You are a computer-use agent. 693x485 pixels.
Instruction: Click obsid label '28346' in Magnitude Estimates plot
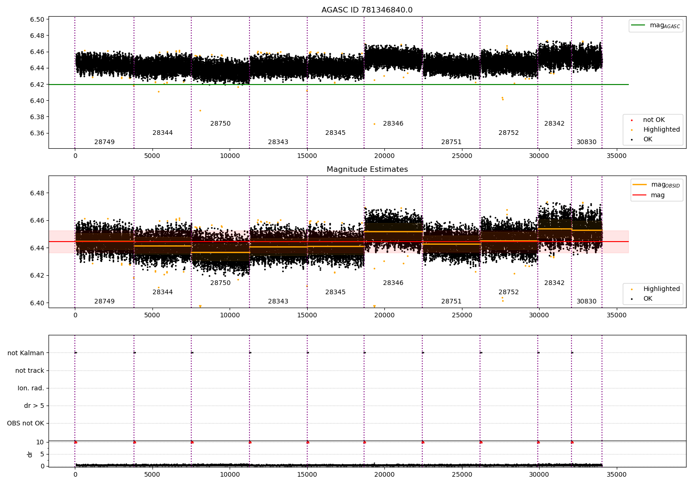[x=393, y=283]
